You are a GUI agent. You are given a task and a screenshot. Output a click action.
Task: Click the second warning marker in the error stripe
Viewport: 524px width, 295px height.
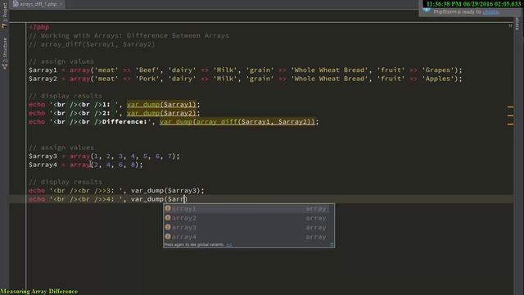510,116
